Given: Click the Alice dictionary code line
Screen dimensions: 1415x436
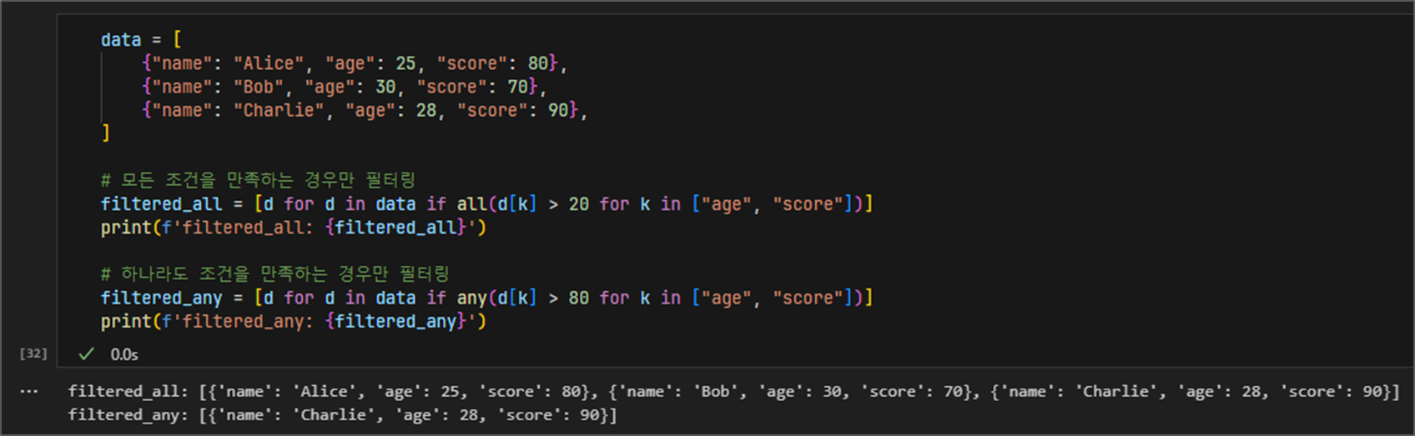Looking at the screenshot, I should pyautogui.click(x=355, y=63).
